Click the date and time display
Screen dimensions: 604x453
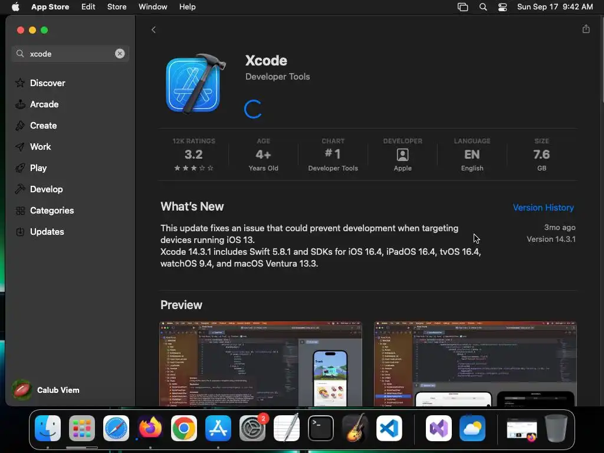554,7
